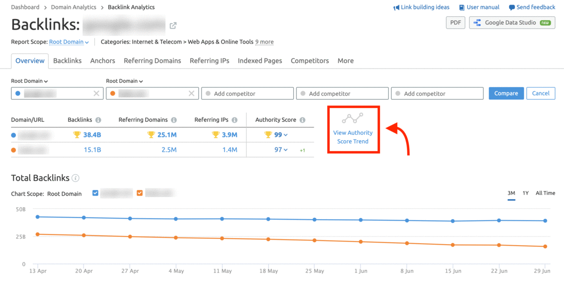
Task: Clear second domain with X icon
Action: (191, 93)
